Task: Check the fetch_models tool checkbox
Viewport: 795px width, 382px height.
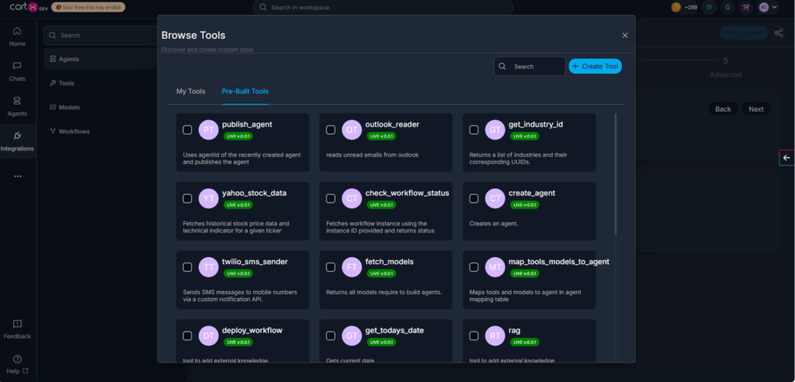Action: pos(331,267)
